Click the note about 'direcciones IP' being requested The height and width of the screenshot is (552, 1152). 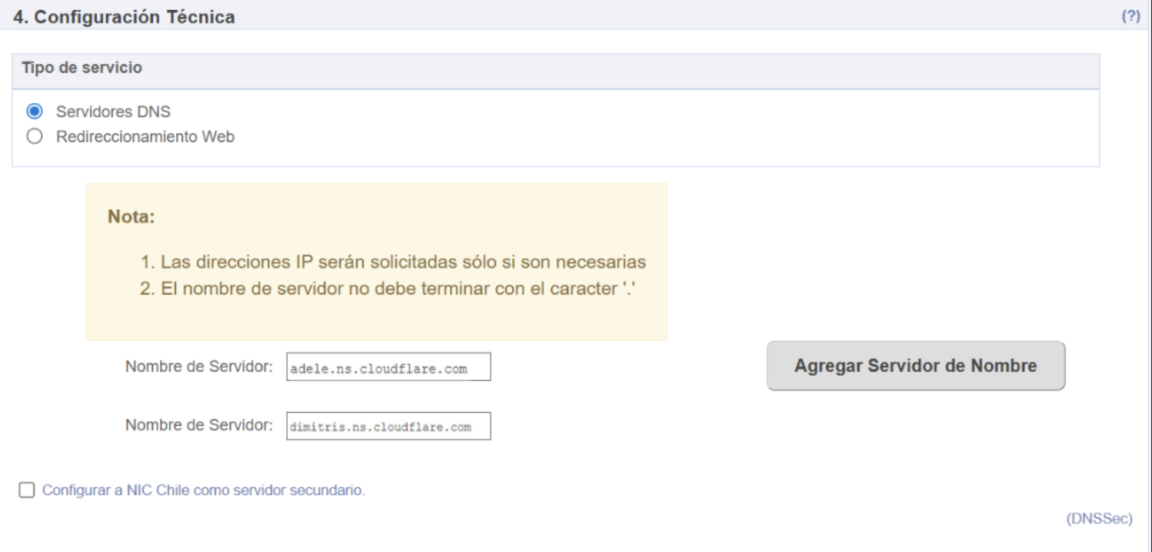pyautogui.click(x=392, y=262)
